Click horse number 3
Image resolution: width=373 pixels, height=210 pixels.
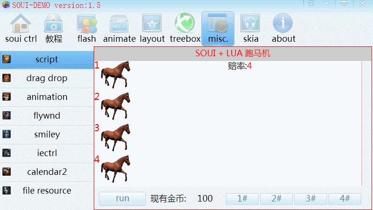coord(116,137)
